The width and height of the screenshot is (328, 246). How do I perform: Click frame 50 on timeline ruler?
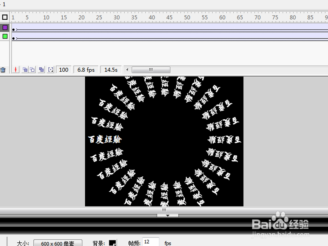(187, 17)
